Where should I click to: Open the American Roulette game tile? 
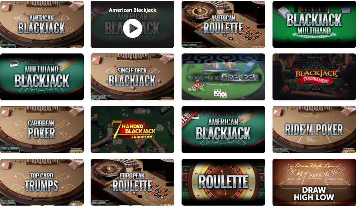point(223,24)
